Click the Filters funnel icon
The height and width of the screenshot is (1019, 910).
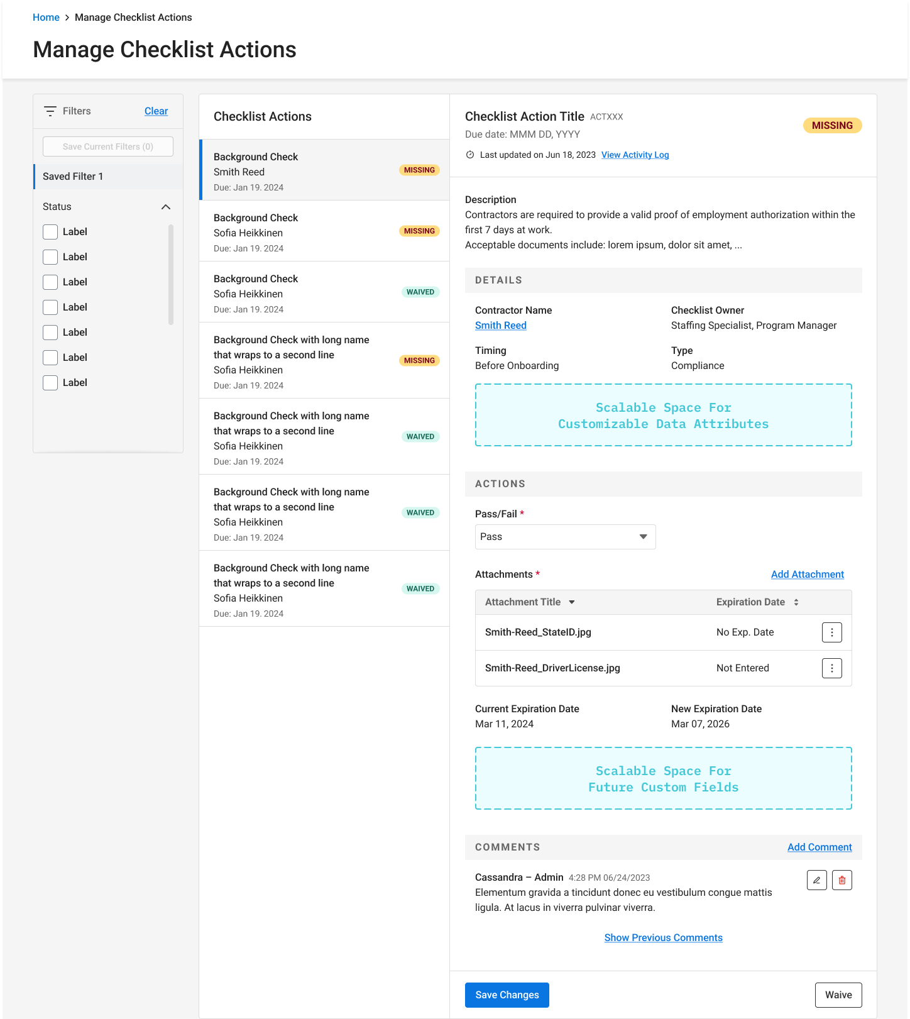click(50, 111)
